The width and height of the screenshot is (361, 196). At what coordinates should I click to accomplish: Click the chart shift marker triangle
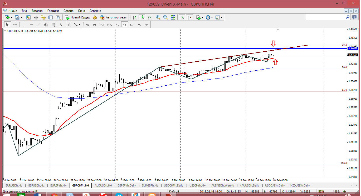coord(278,30)
